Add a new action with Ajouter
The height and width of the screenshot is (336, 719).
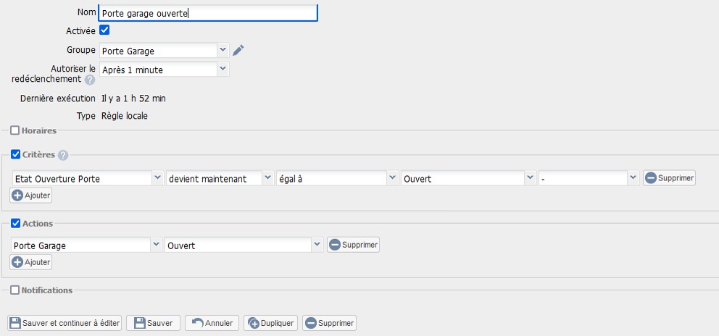[31, 262]
